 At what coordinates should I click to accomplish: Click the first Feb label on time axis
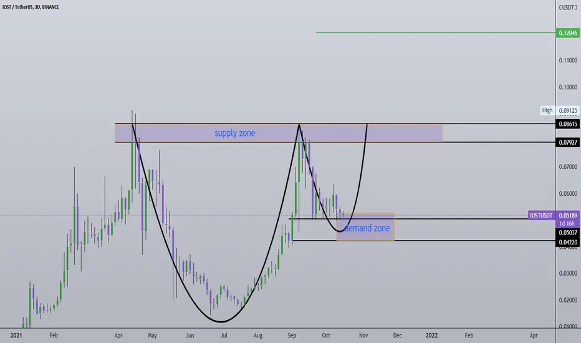(x=54, y=336)
